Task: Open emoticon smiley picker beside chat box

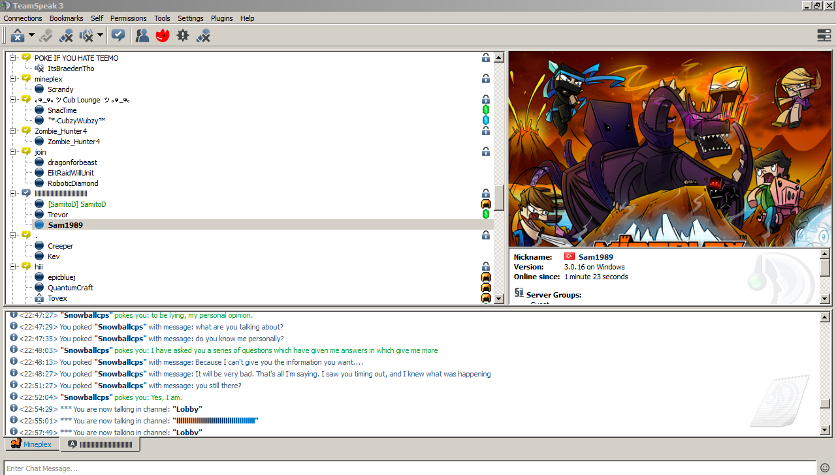Action: [826, 468]
